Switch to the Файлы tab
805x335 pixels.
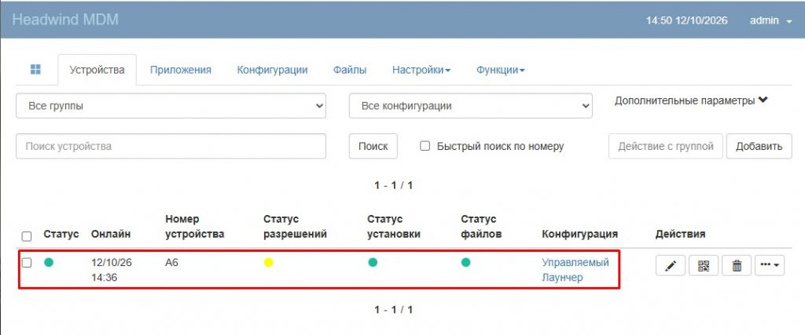[350, 70]
